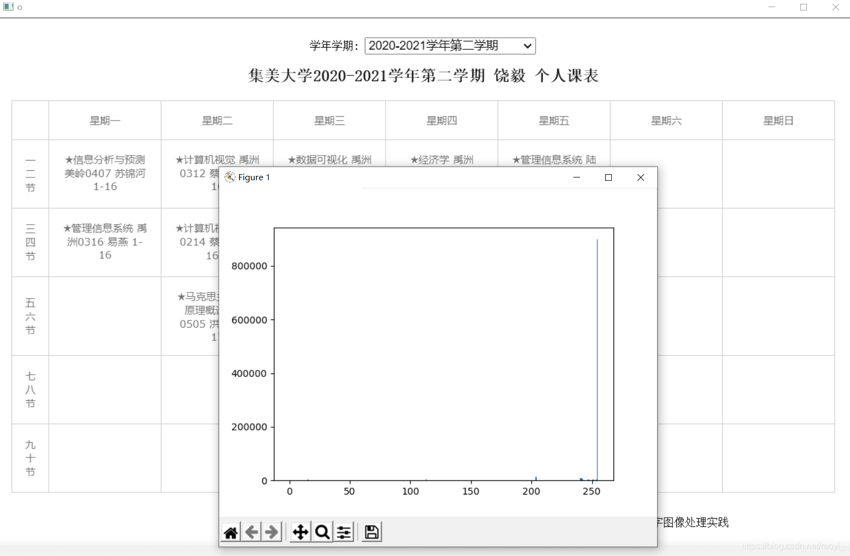Click Friday 管理信息系统 陆 course cell
The width and height of the screenshot is (850, 556).
pyautogui.click(x=554, y=159)
